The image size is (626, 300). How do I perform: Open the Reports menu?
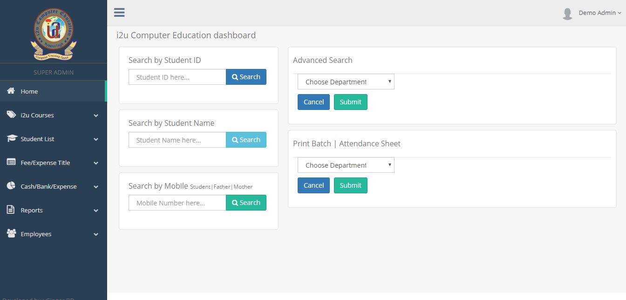(x=54, y=210)
